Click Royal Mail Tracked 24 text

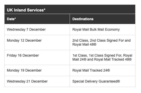click(91, 71)
